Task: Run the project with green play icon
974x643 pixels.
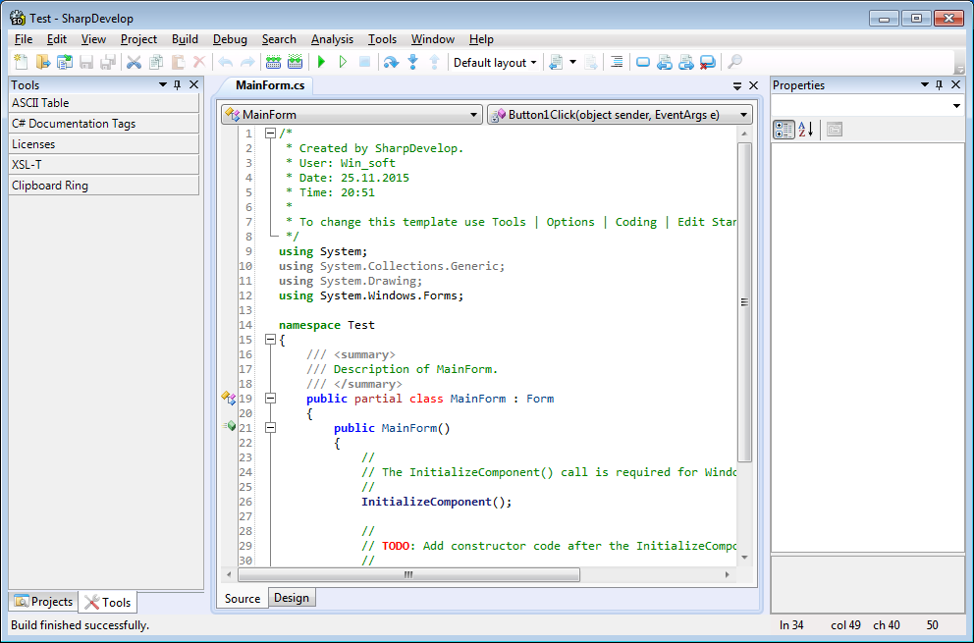Action: (x=321, y=62)
